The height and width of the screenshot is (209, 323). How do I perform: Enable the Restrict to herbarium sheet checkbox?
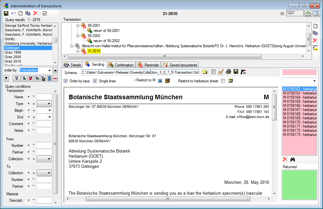pyautogui.click(x=223, y=81)
